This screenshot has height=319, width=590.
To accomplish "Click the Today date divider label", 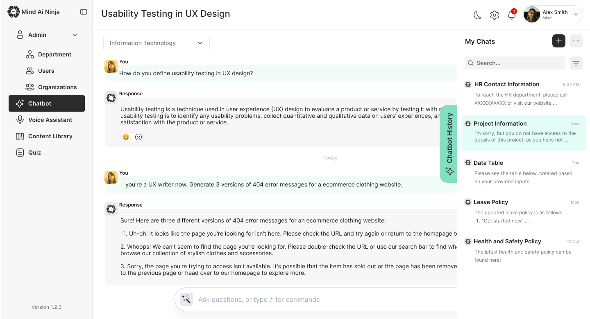I will (x=330, y=158).
